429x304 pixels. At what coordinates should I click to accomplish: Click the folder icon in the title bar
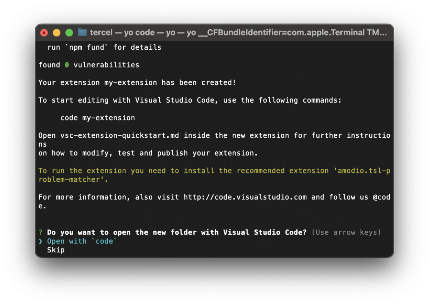(x=82, y=33)
